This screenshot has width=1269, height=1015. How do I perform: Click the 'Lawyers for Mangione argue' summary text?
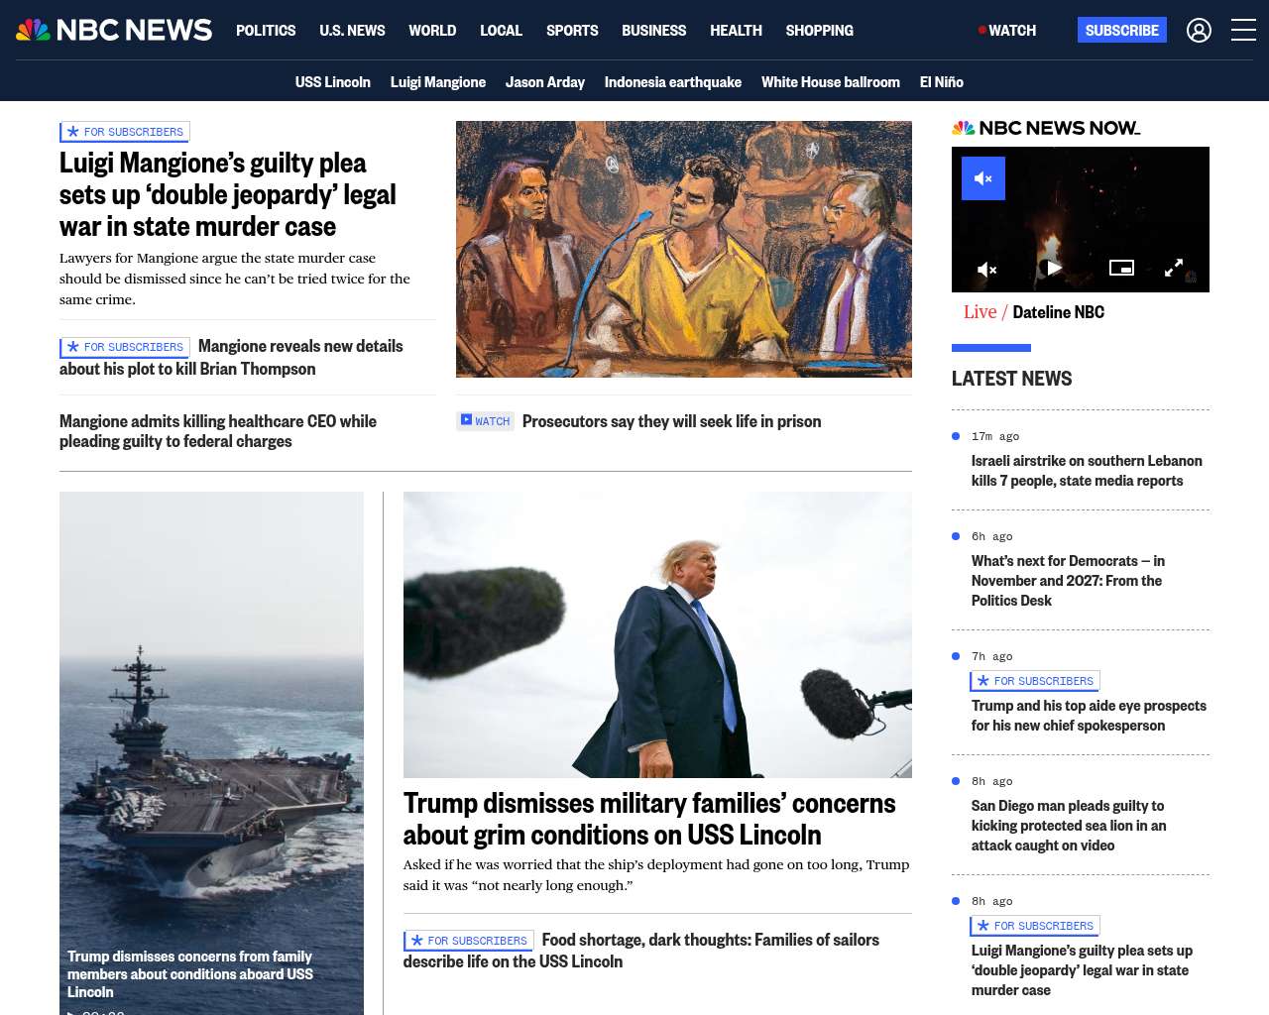(x=235, y=279)
